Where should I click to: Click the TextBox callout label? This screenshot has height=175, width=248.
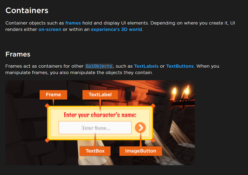click(95, 151)
